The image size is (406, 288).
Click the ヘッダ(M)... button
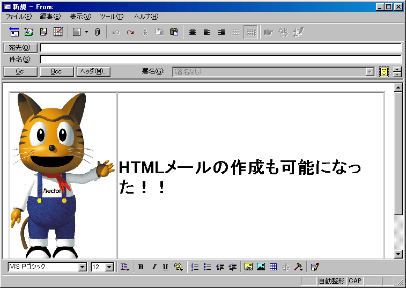point(93,72)
